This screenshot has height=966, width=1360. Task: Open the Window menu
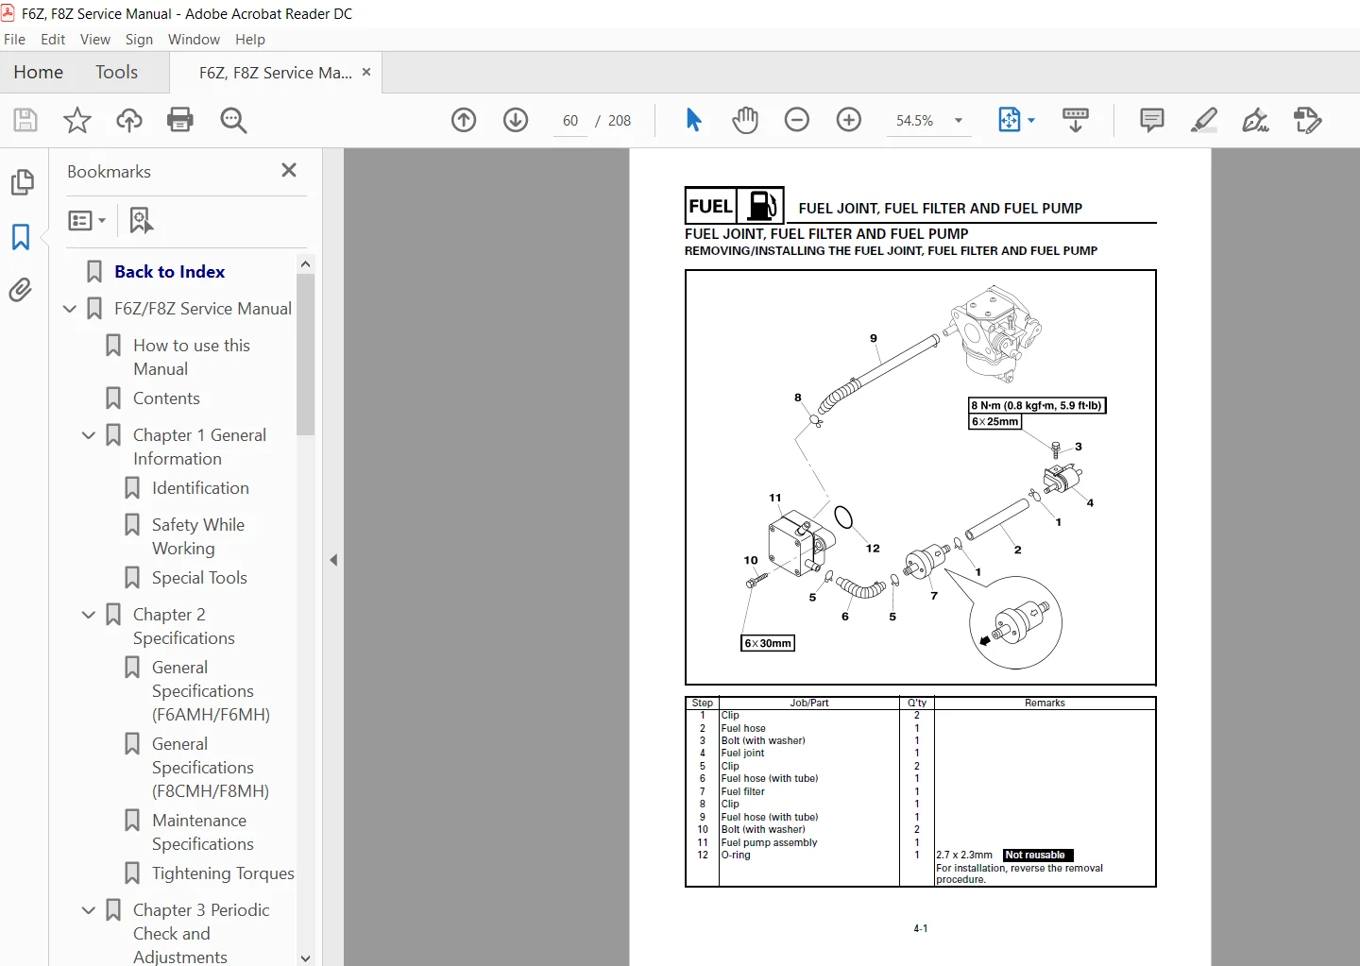click(x=194, y=40)
